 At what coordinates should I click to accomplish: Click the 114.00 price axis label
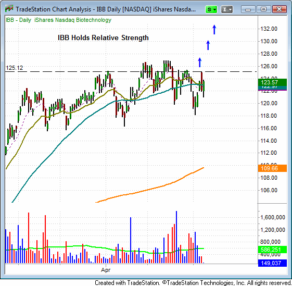coord(269,141)
